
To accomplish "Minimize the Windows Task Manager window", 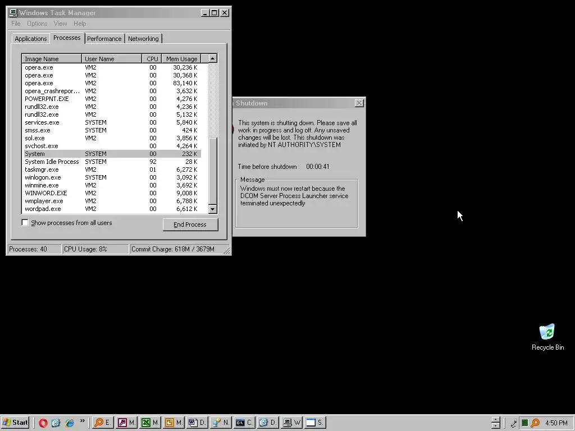I will [x=206, y=13].
